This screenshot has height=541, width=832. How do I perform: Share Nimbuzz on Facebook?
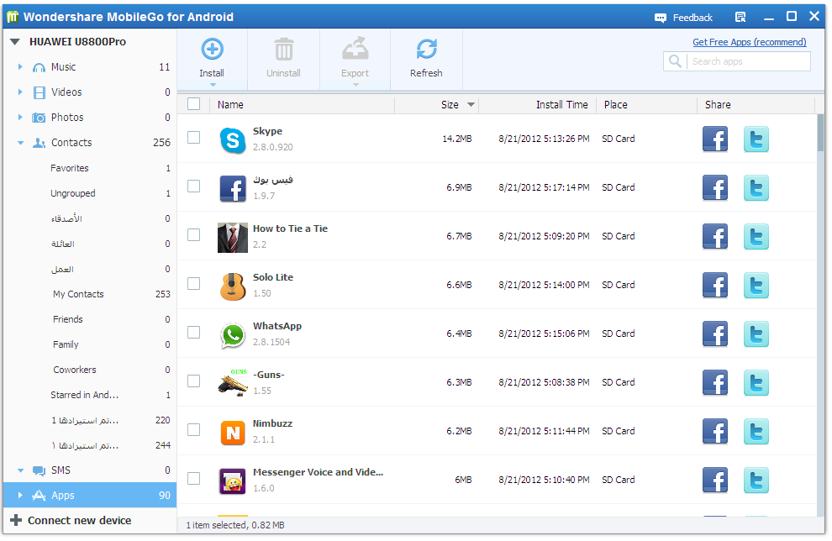click(x=714, y=432)
